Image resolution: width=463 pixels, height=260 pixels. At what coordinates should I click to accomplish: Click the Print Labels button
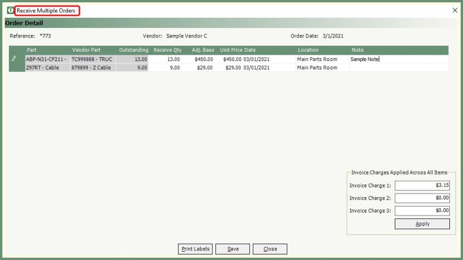click(195, 249)
